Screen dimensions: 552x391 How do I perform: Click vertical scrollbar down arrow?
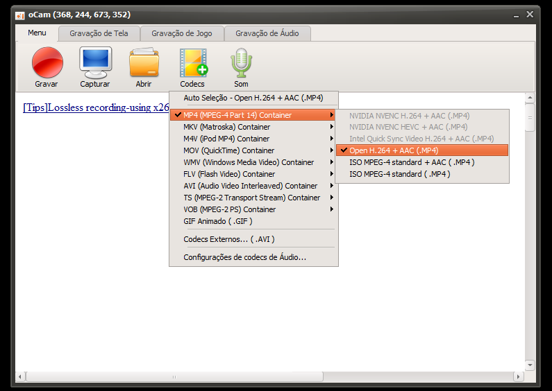530,365
